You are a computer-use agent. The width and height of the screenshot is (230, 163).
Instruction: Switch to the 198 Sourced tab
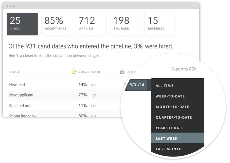point(126,24)
